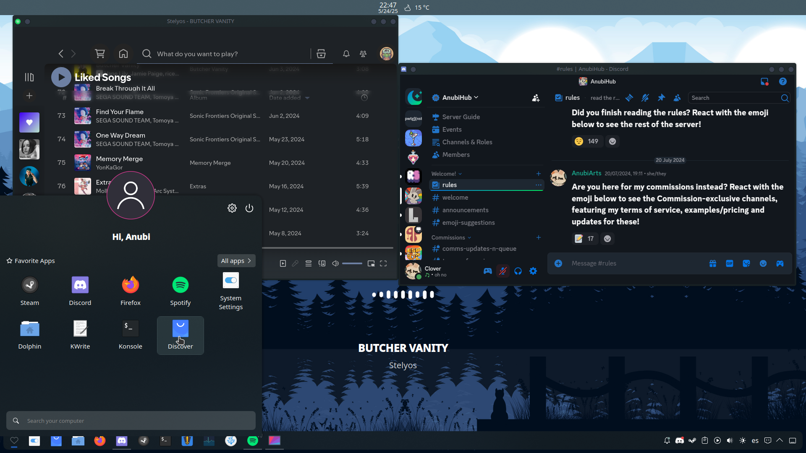React with the 149 emoji reaction
Image resolution: width=806 pixels, height=453 pixels.
[587, 141]
